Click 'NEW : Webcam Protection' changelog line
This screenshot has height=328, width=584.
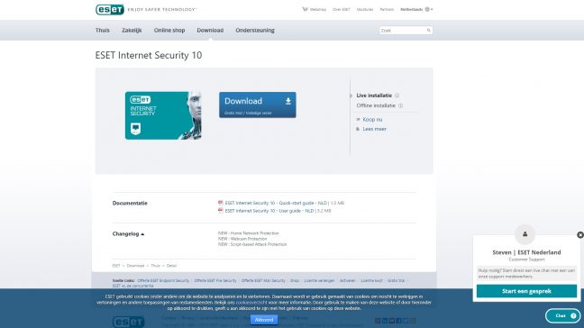click(242, 239)
